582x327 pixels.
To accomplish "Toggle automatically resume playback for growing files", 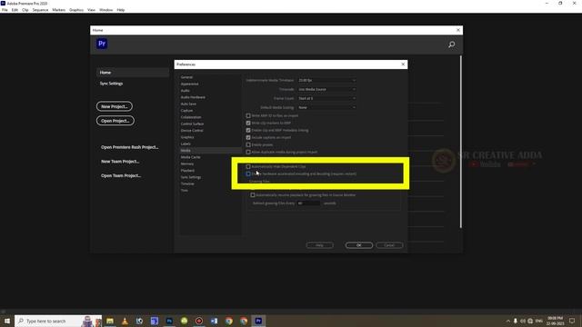I will (253, 194).
